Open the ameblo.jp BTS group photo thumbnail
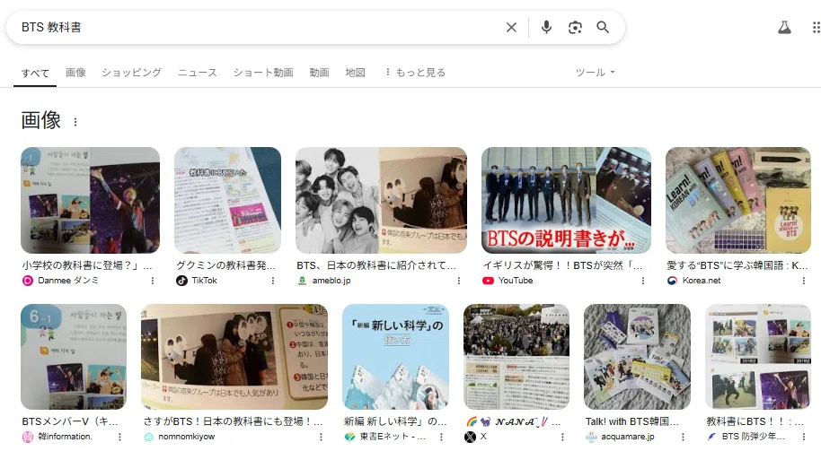821x451 pixels. [381, 200]
